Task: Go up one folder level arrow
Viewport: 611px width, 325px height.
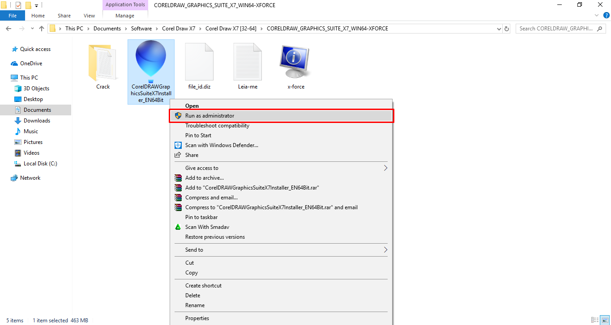Action: 42,29
